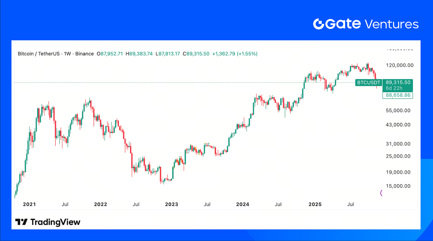Screen dimensions: 433x241
Task: Click the current price label 89,315.50
Action: 397,82
